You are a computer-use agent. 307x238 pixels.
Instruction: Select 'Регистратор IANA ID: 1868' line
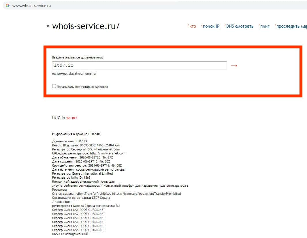coord(71,177)
